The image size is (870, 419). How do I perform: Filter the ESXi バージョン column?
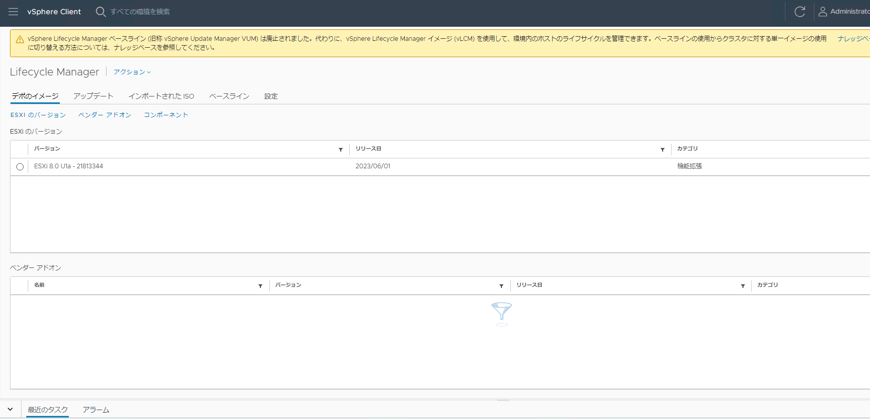(341, 149)
